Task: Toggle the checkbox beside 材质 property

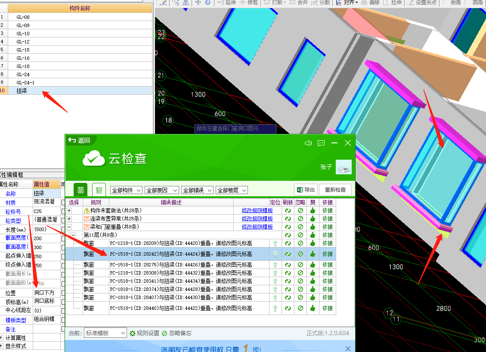Action: pos(63,203)
